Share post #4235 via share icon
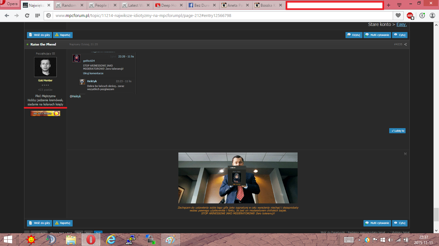This screenshot has height=246, width=439. 406,45
